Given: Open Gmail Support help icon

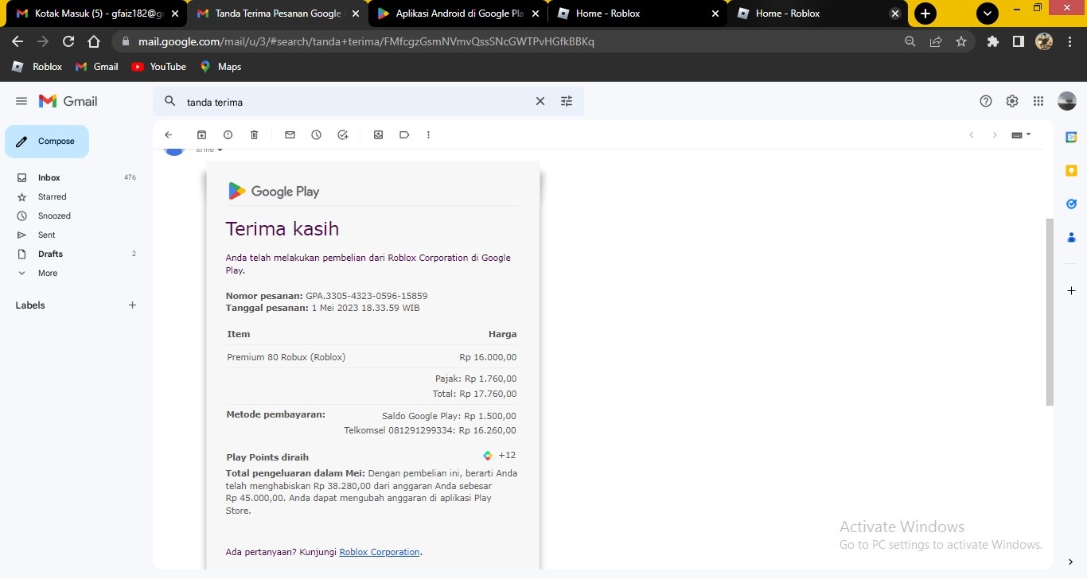Looking at the screenshot, I should tap(986, 101).
